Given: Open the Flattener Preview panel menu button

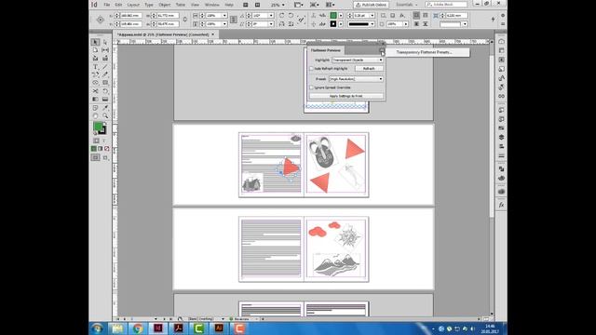Looking at the screenshot, I should coord(382,50).
